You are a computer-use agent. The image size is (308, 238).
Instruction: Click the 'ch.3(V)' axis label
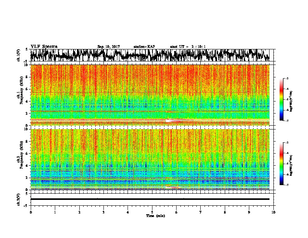point(19,199)
